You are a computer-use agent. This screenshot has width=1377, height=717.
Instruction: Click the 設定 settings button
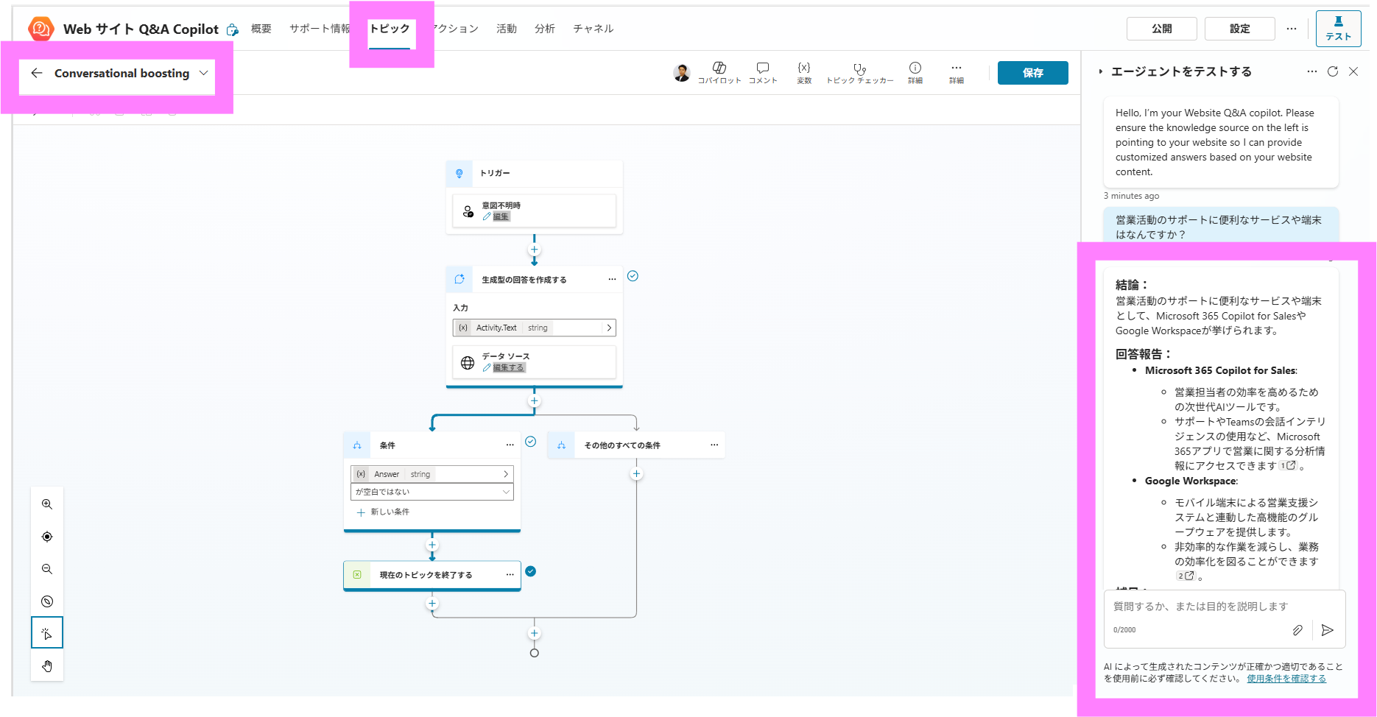coord(1240,29)
